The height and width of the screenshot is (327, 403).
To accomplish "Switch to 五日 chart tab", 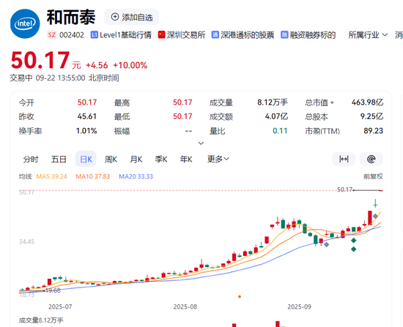I will 59,159.
